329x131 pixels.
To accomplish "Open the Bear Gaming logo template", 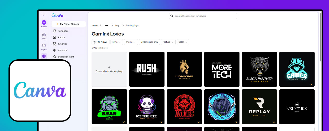I will click(x=109, y=107).
